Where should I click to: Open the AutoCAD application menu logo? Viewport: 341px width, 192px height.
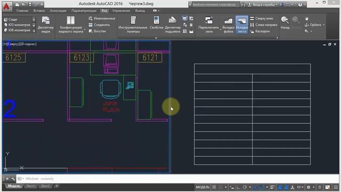[x=7, y=6]
